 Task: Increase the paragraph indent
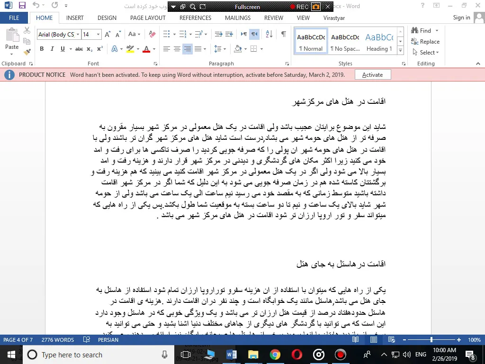[229, 34]
